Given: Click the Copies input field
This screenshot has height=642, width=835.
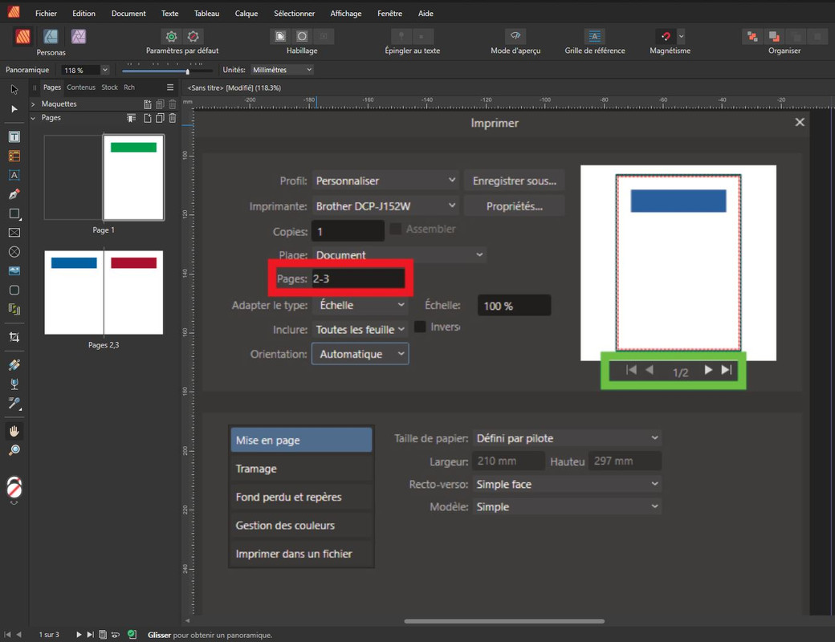Looking at the screenshot, I should [x=348, y=232].
